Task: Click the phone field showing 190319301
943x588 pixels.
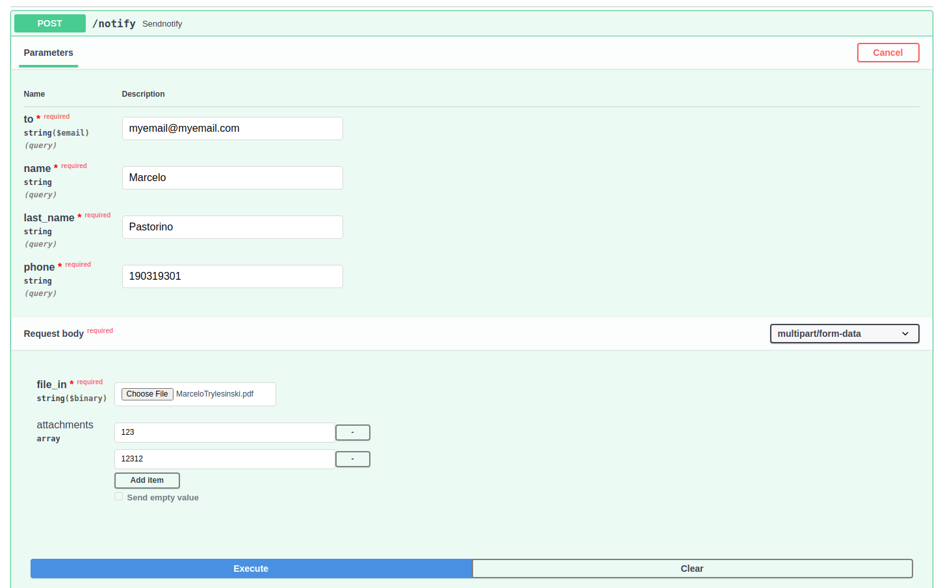Action: coord(232,276)
